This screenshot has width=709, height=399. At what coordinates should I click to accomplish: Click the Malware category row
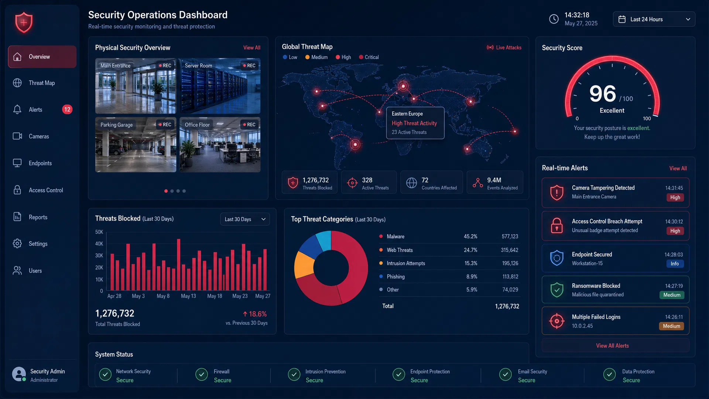pyautogui.click(x=449, y=236)
